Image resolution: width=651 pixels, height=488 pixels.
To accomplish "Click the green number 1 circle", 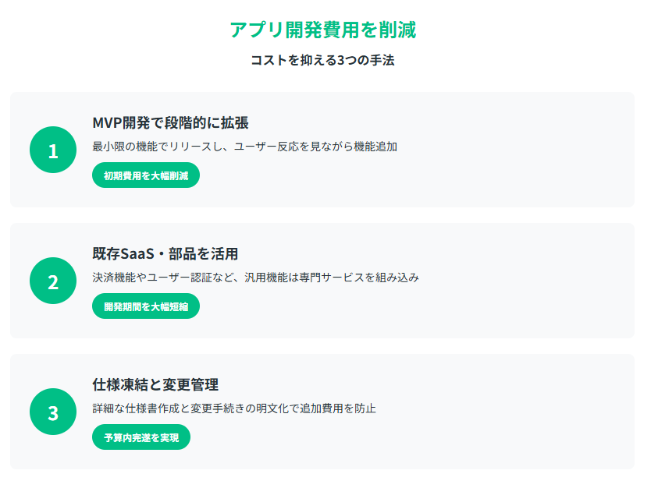I will (x=53, y=150).
